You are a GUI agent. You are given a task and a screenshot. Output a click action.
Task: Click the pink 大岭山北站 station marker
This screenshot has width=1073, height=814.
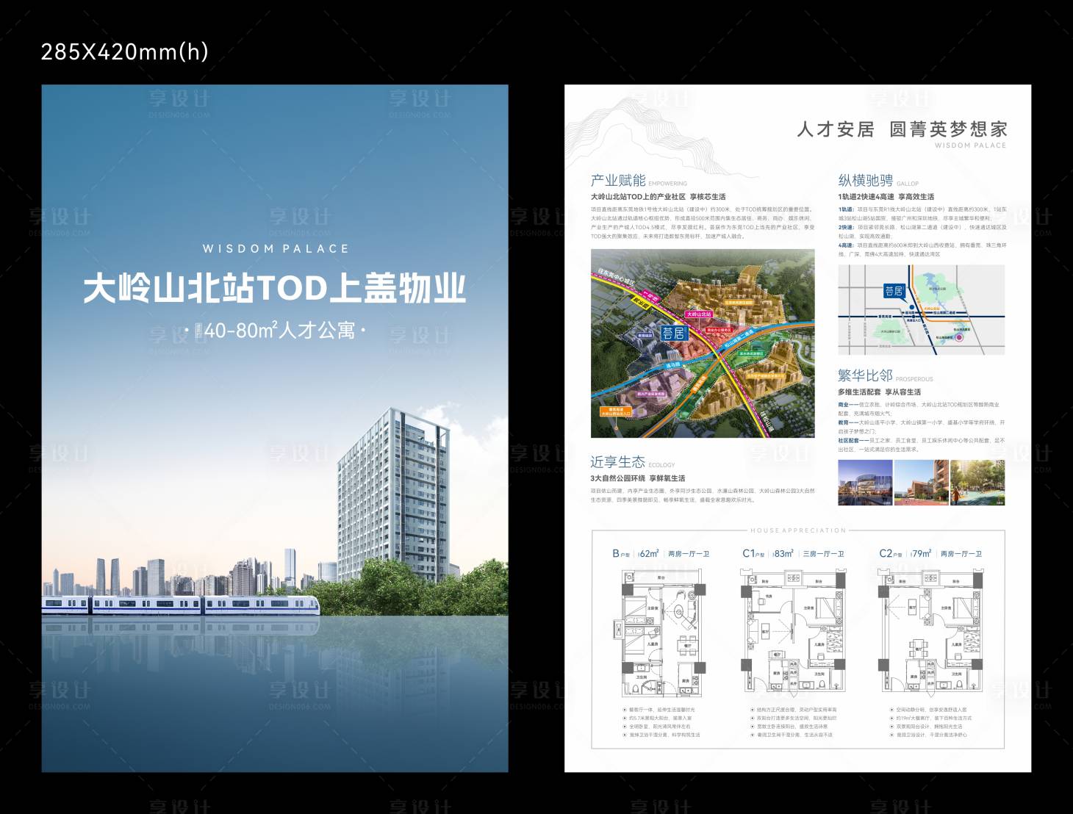pos(699,314)
